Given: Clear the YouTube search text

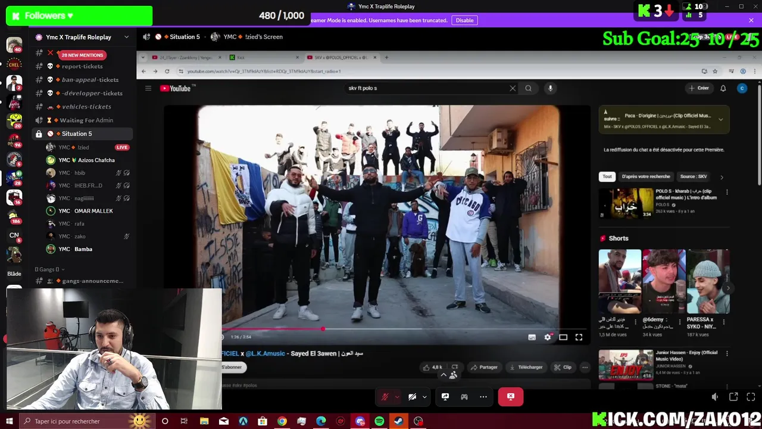Looking at the screenshot, I should (513, 88).
